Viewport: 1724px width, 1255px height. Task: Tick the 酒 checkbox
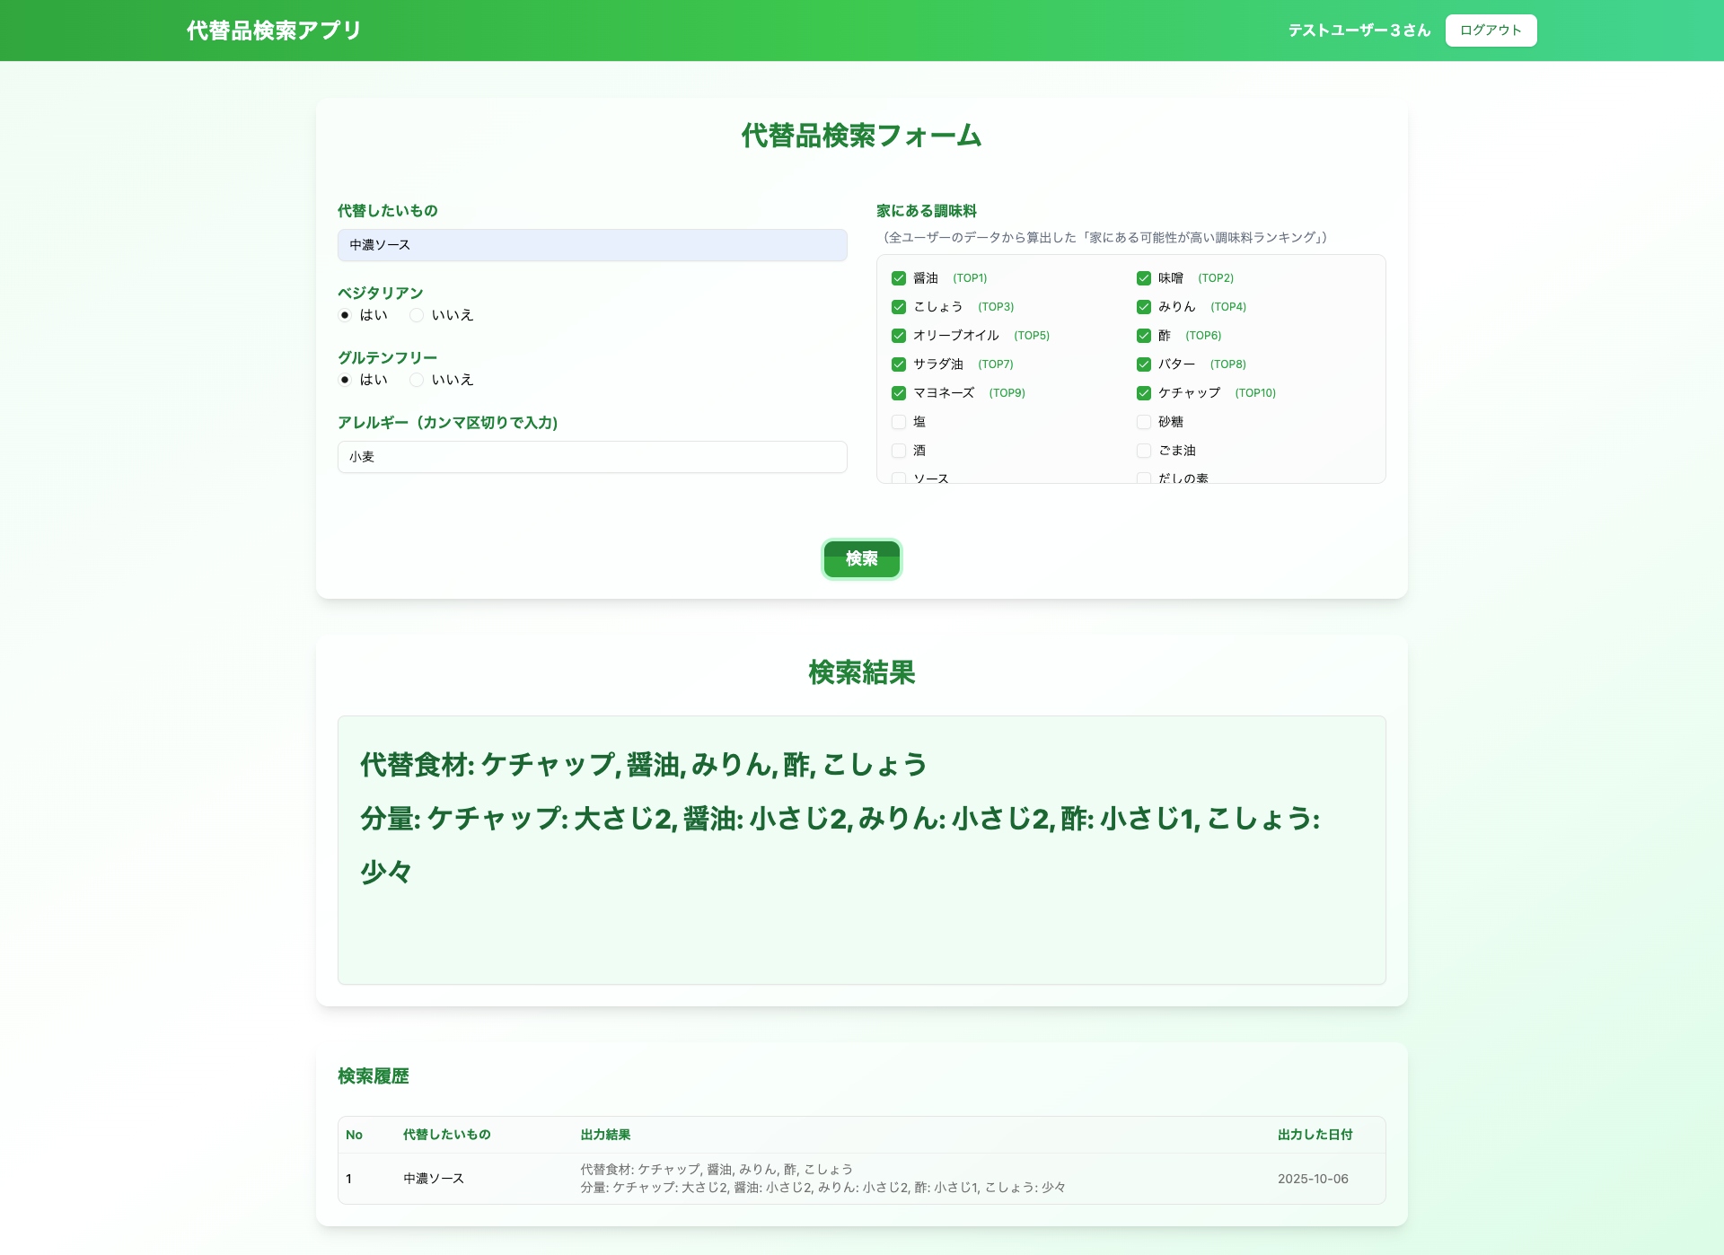click(899, 451)
